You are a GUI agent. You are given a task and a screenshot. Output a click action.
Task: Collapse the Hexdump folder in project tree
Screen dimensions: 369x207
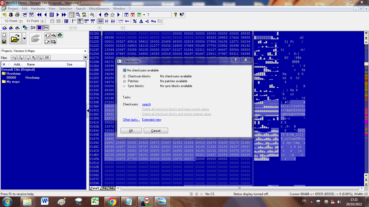4,74
